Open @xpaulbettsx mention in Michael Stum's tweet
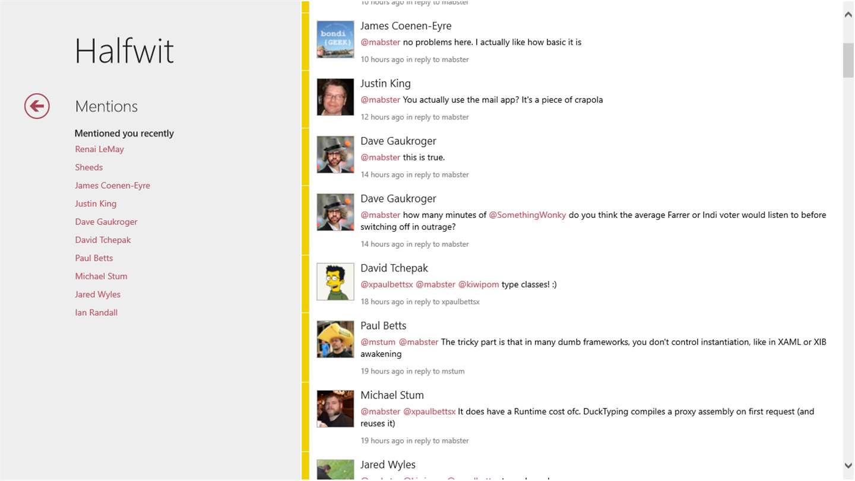Screen dimensions: 855x481 point(429,412)
